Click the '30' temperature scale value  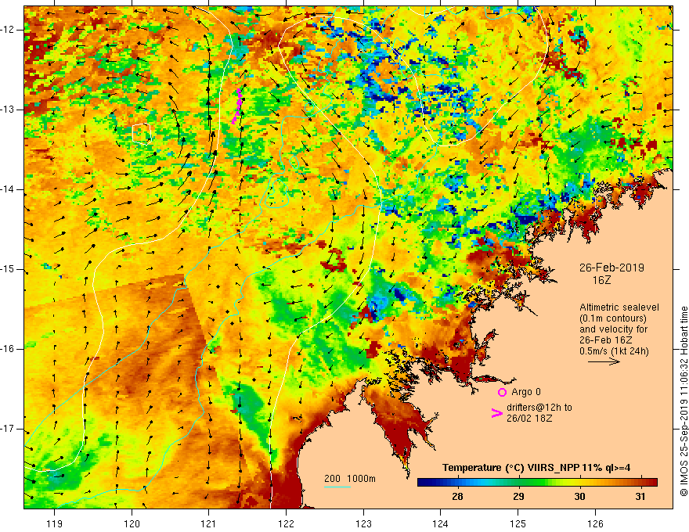point(579,496)
